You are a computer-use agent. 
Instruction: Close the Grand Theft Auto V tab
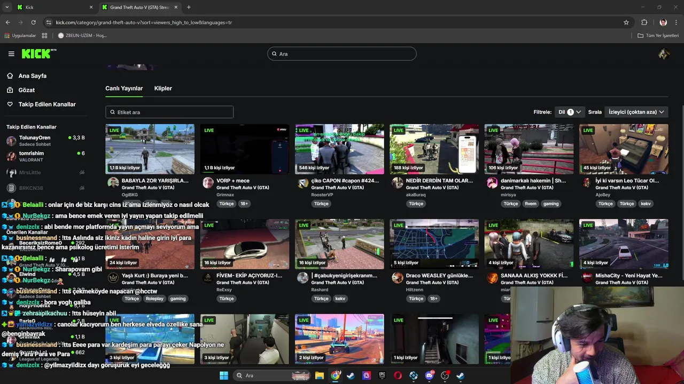pyautogui.click(x=176, y=7)
